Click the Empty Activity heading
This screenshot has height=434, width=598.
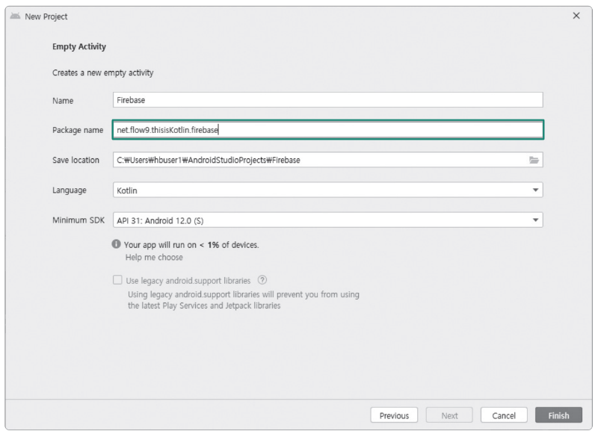(79, 47)
